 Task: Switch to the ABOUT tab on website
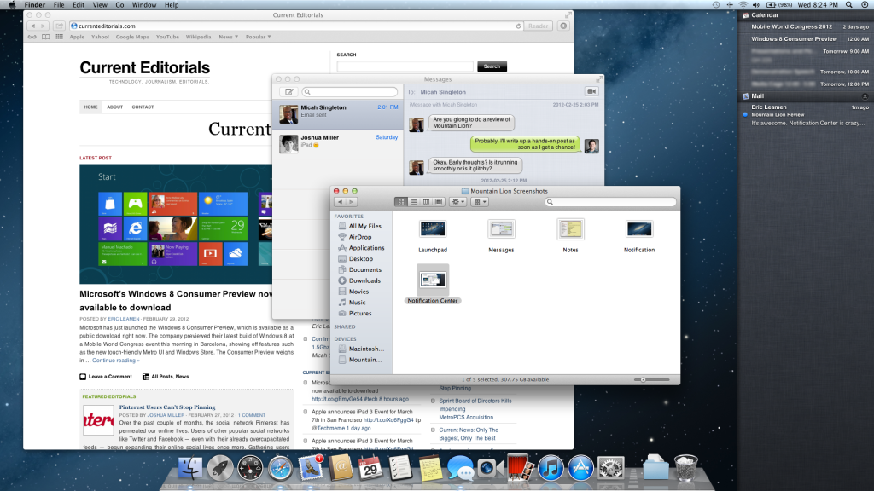pyautogui.click(x=114, y=107)
